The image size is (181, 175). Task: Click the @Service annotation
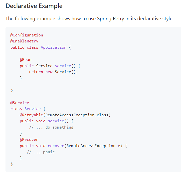(20, 103)
